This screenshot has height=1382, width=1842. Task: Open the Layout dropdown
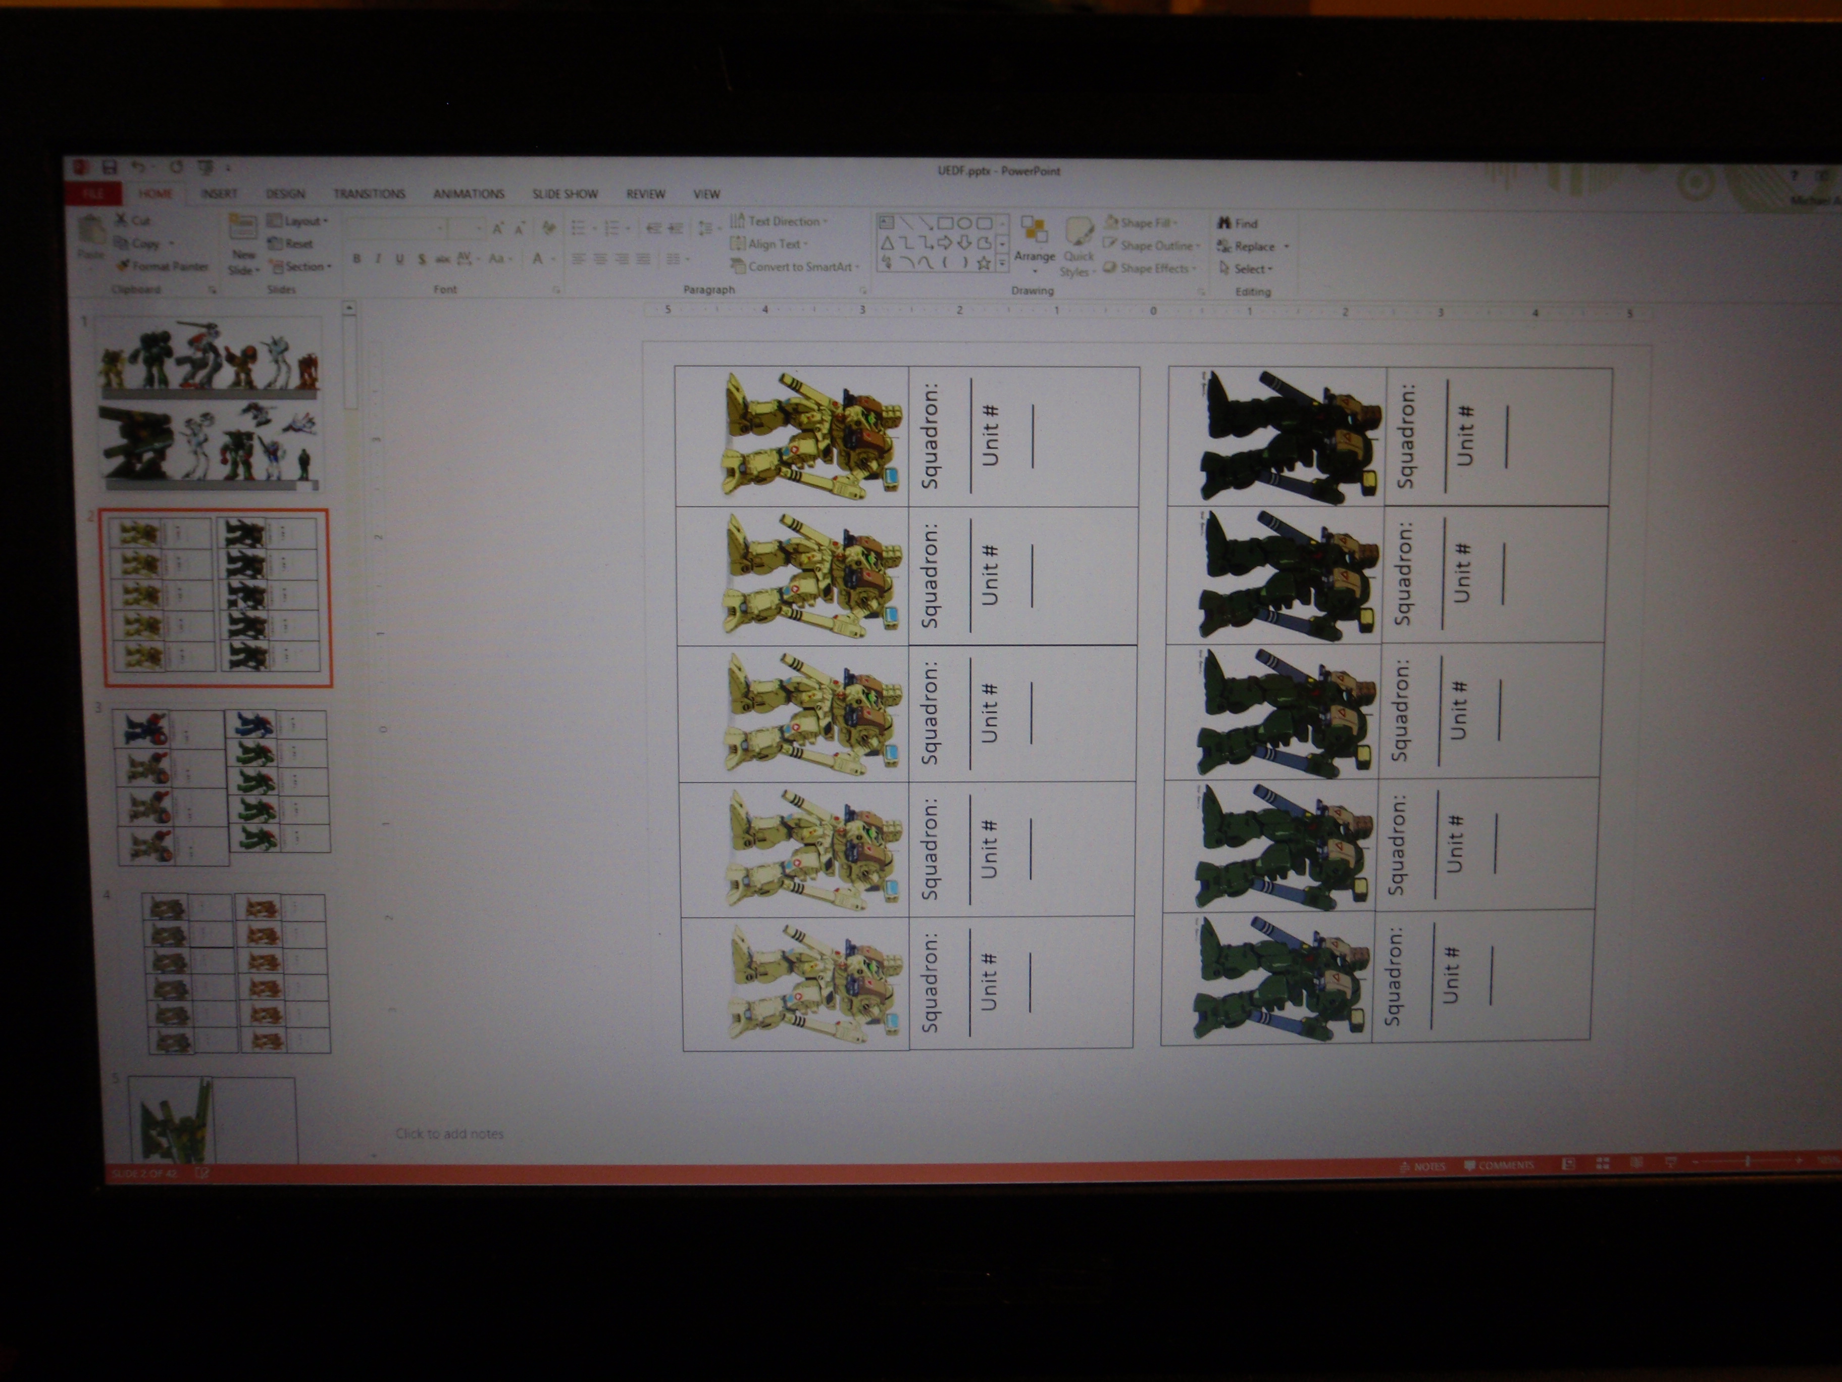297,221
